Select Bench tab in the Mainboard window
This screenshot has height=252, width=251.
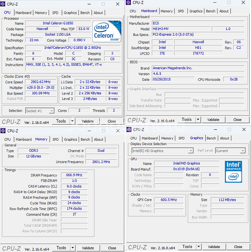click(x=211, y=11)
